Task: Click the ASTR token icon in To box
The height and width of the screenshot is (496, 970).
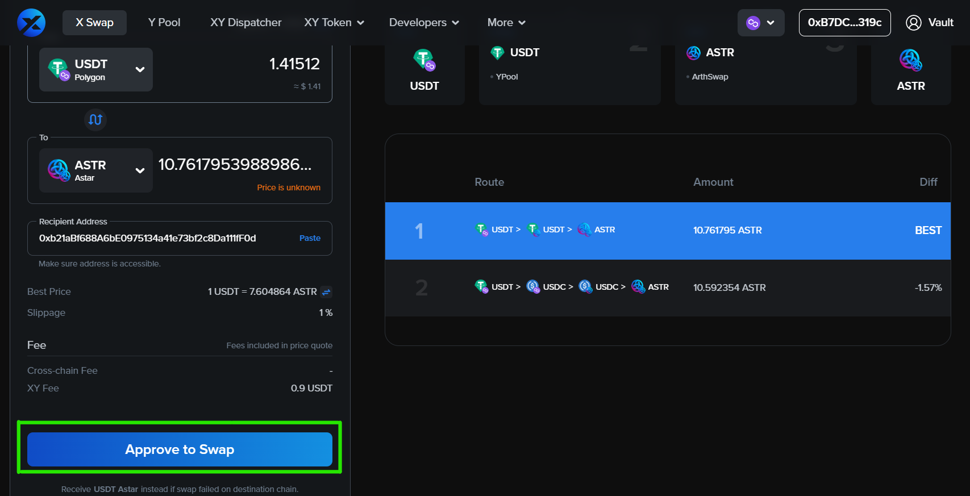Action: (59, 170)
